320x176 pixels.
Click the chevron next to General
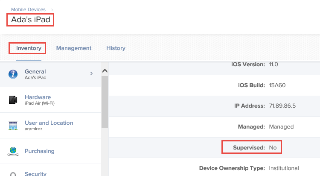[91, 73]
